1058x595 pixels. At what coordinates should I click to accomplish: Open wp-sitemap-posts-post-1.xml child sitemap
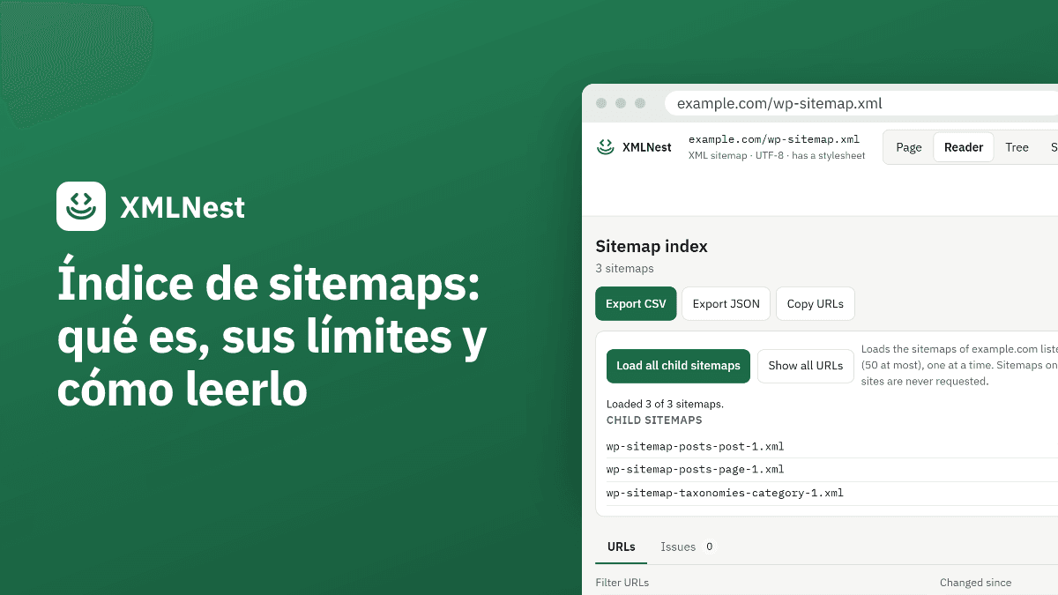[x=695, y=446]
